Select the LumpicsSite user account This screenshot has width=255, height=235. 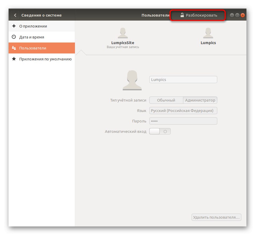pos(123,38)
